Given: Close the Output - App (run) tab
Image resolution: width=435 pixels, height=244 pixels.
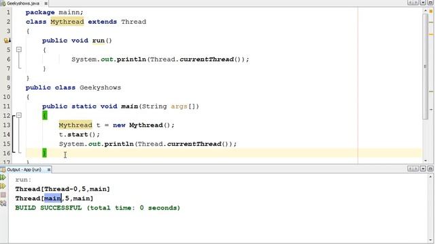Looking at the screenshot, I should click(x=49, y=169).
